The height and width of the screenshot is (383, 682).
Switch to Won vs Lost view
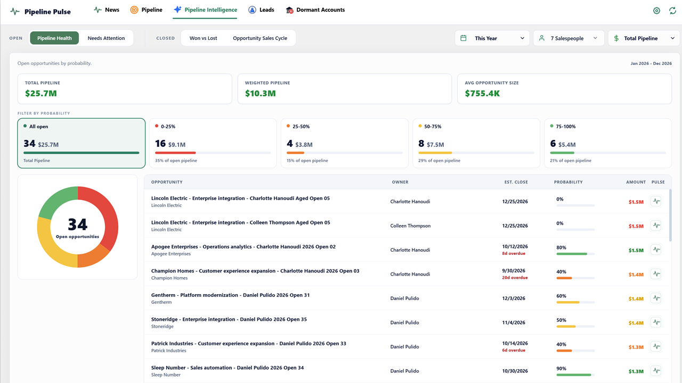point(204,38)
